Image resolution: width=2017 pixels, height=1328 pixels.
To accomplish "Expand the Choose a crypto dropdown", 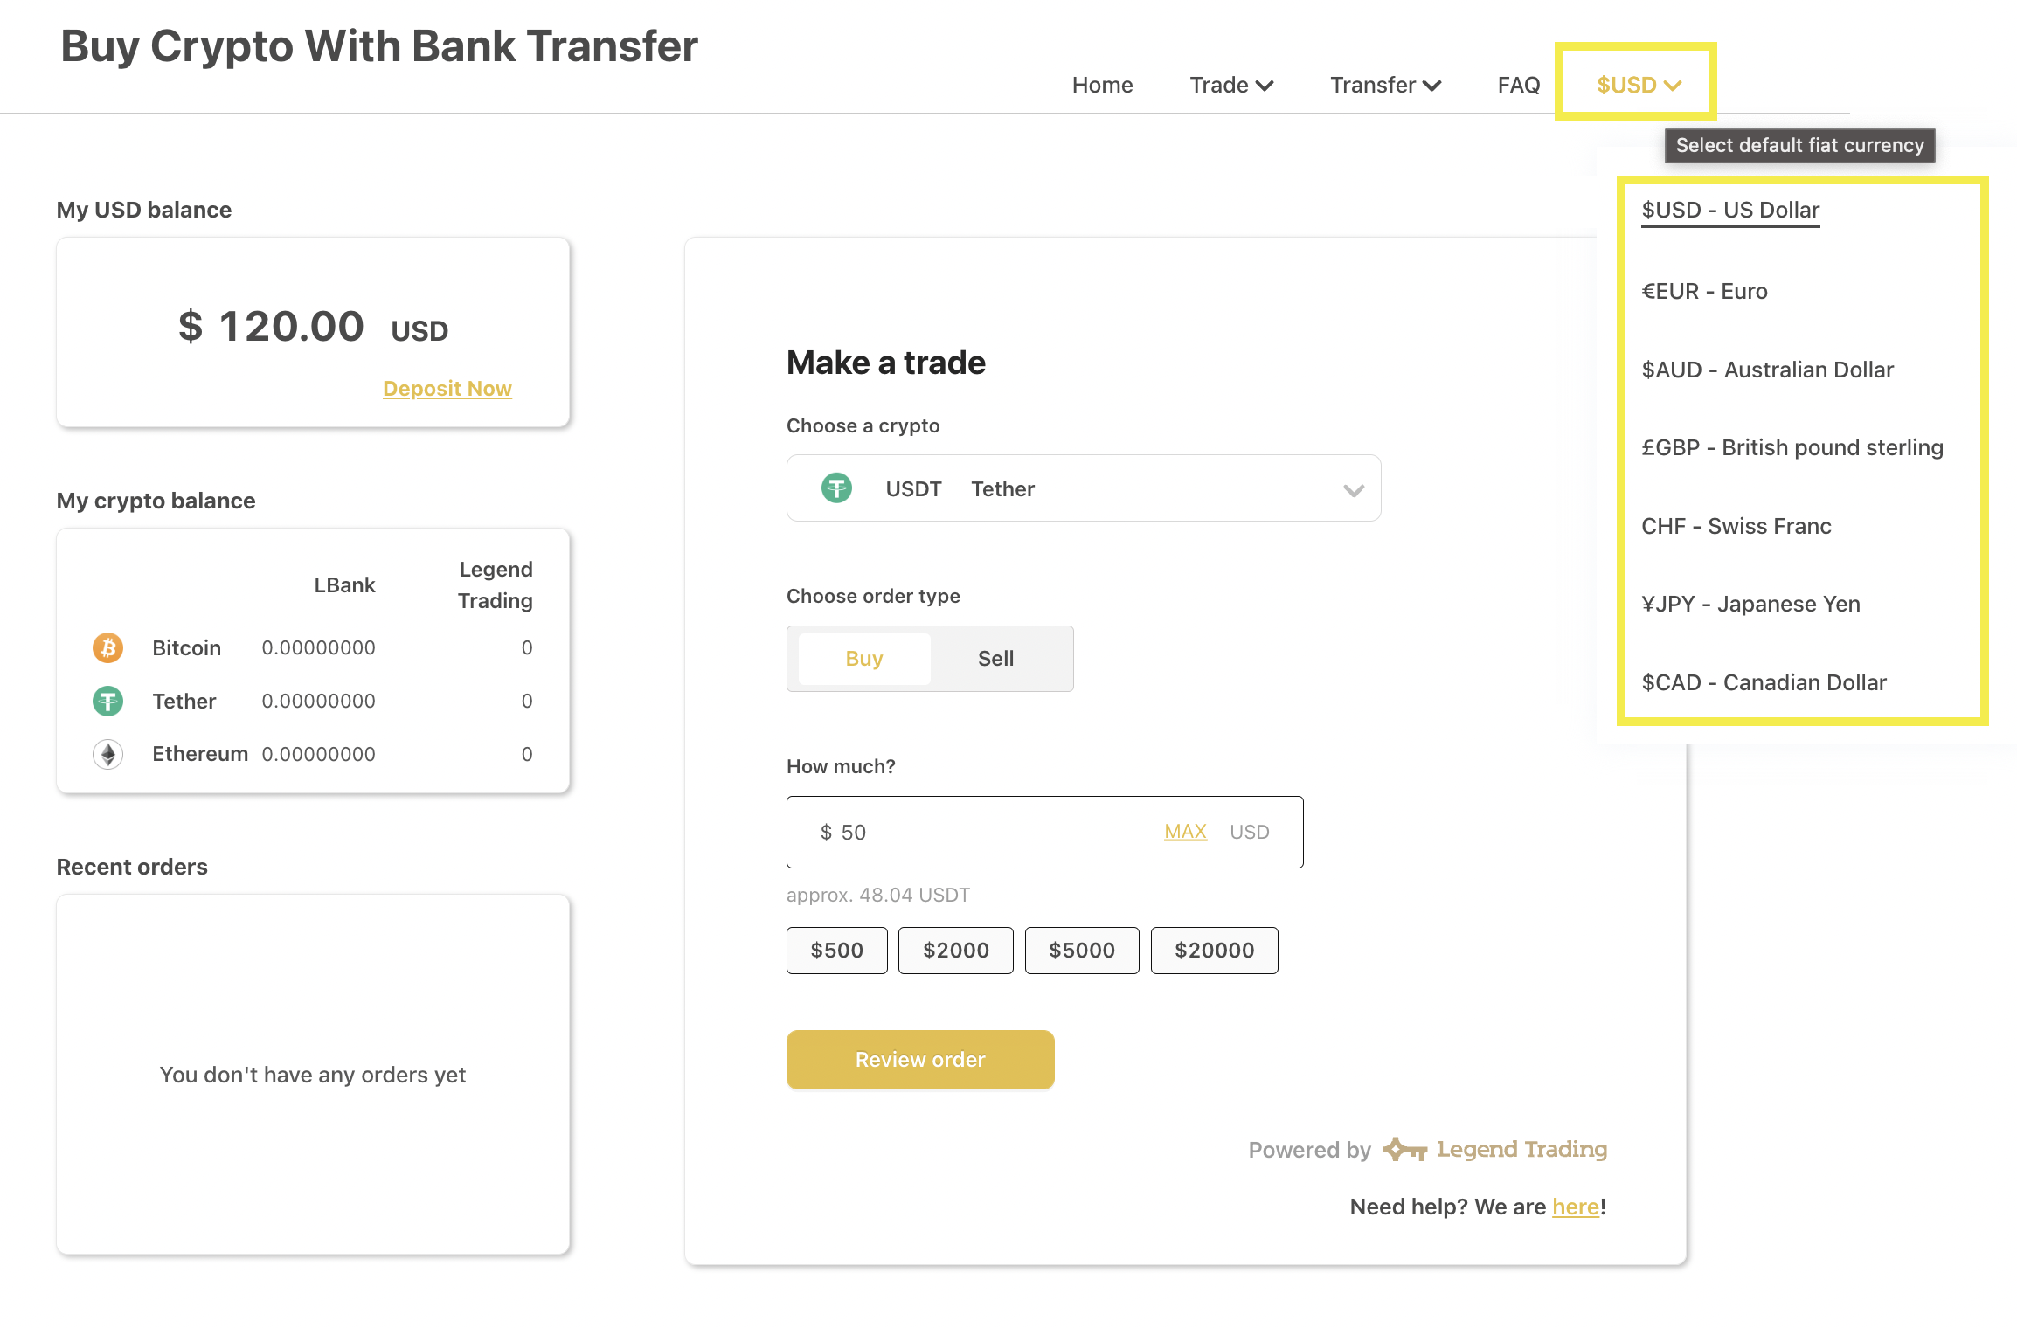I will 1084,488.
